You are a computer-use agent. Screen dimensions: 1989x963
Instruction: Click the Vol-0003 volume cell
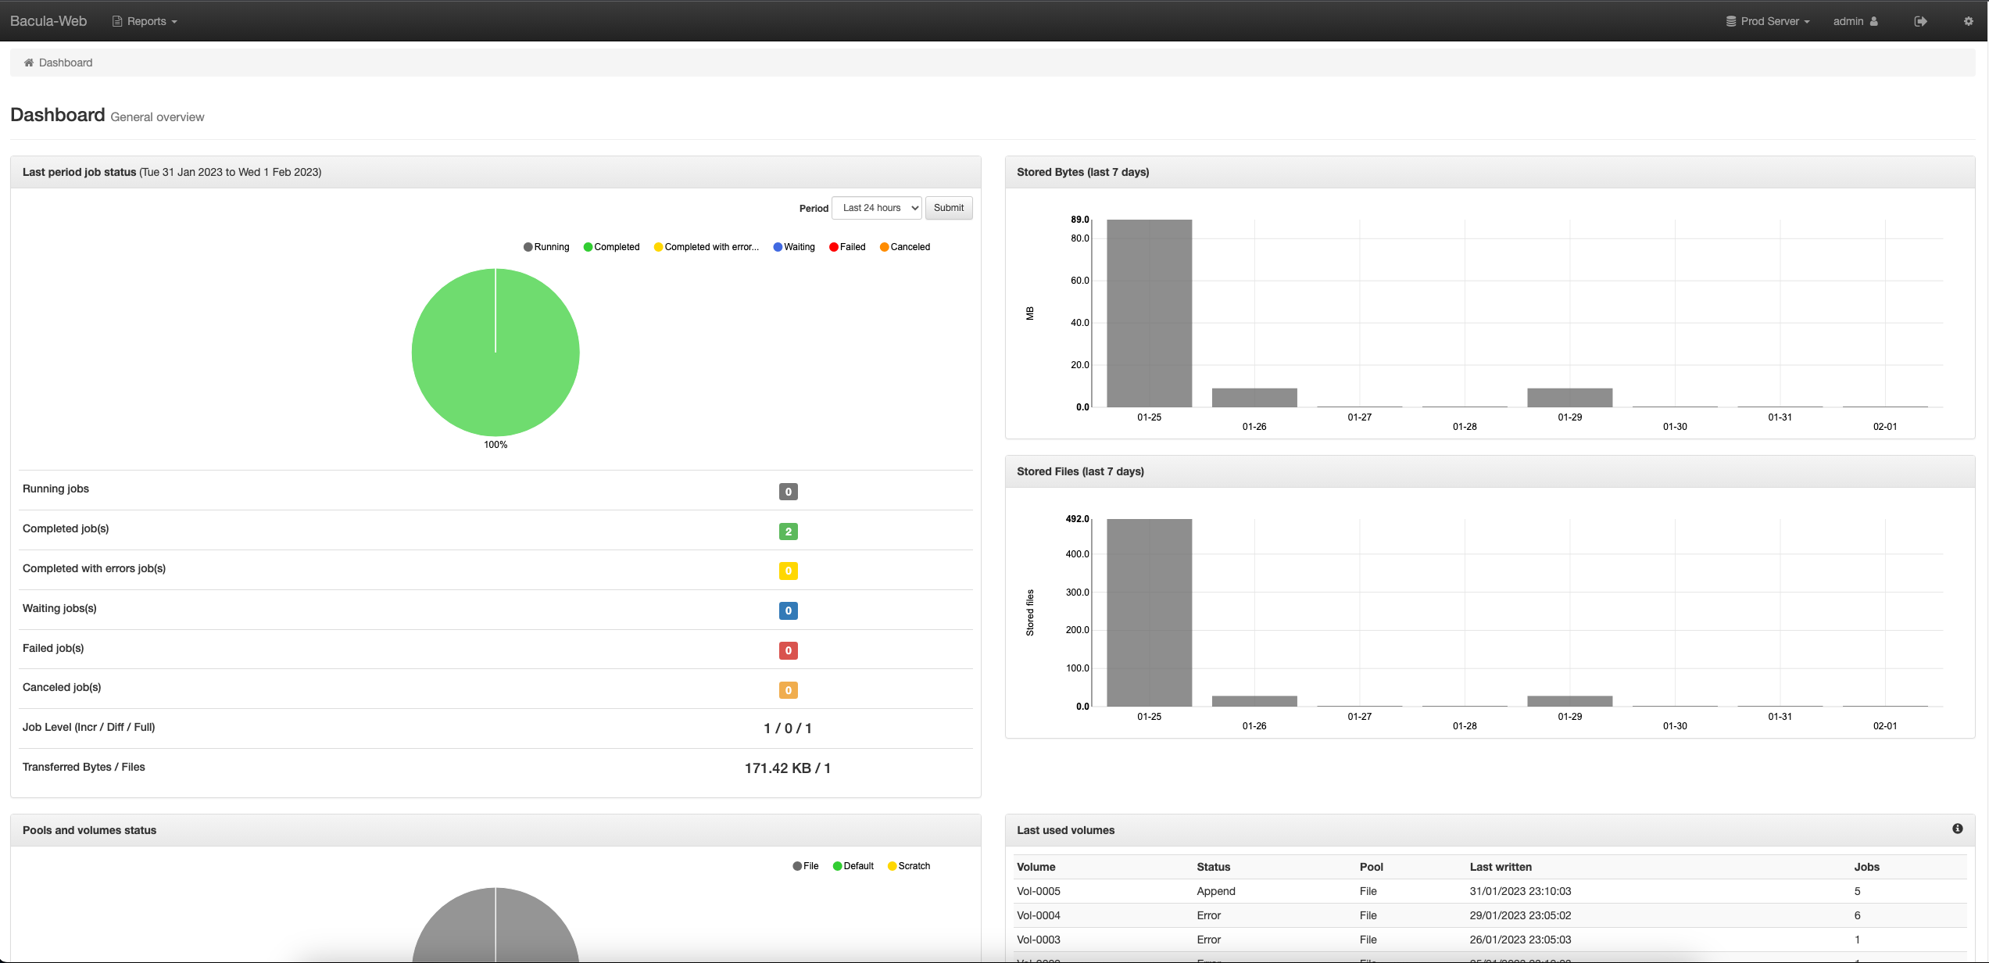(x=1039, y=940)
